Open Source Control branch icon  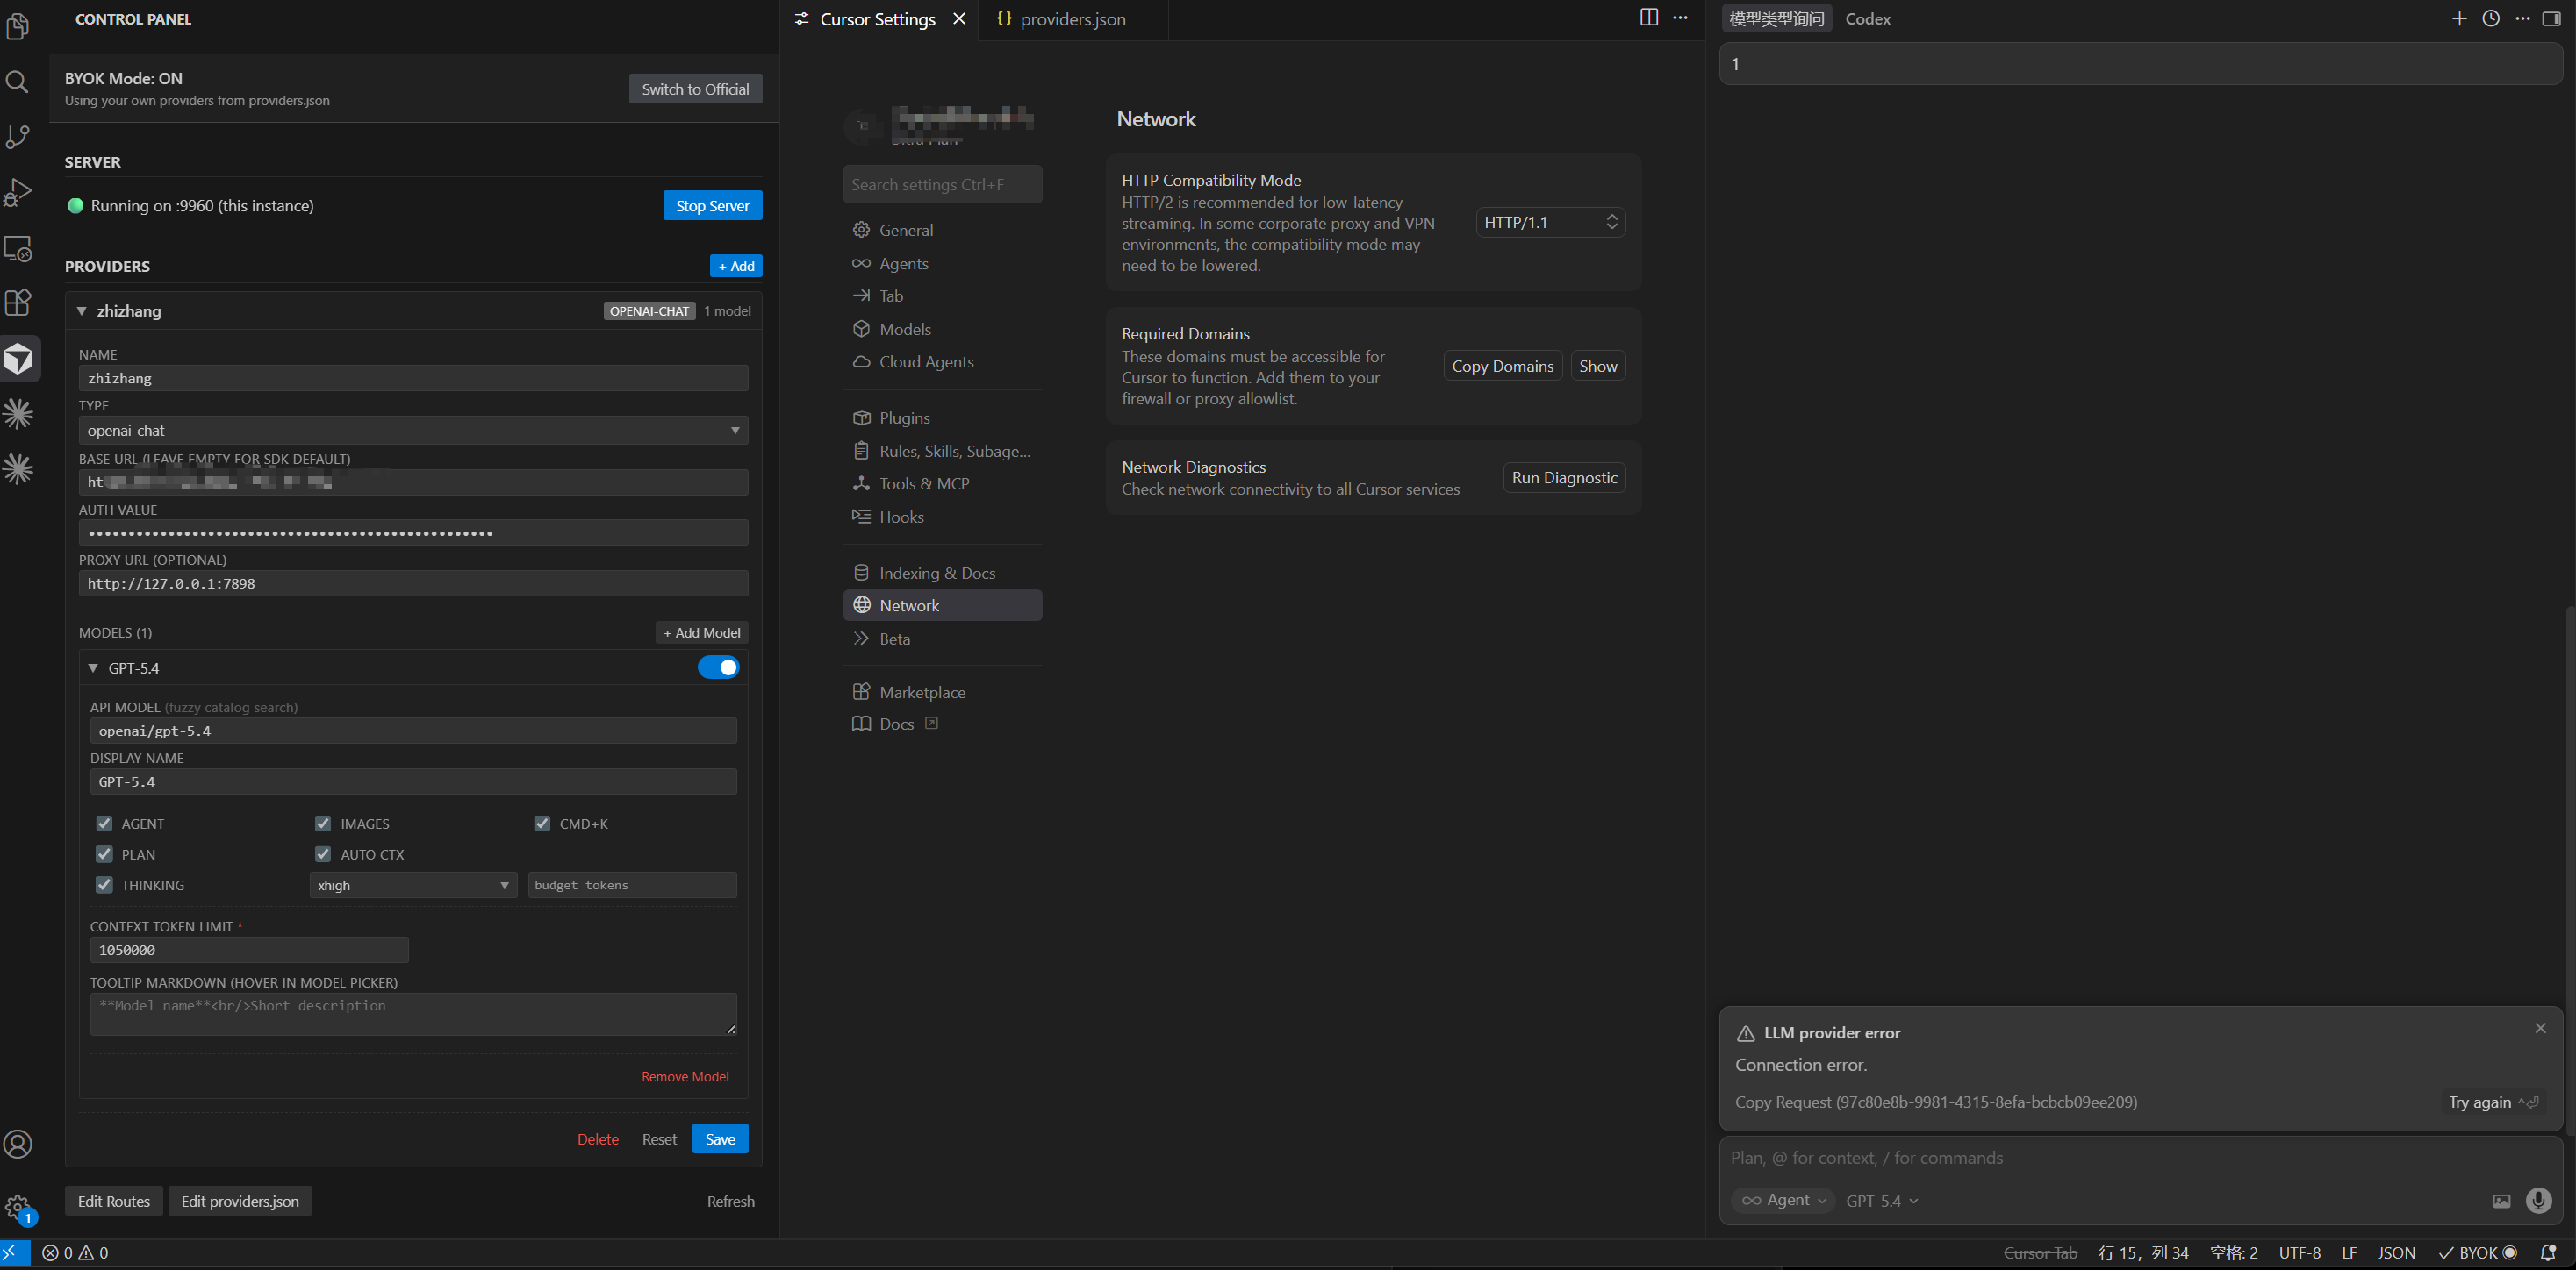click(x=18, y=137)
